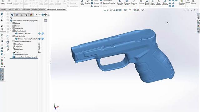Open the FeatureManager design tree tab
This screenshot has height=112, width=200.
pos(12,15)
